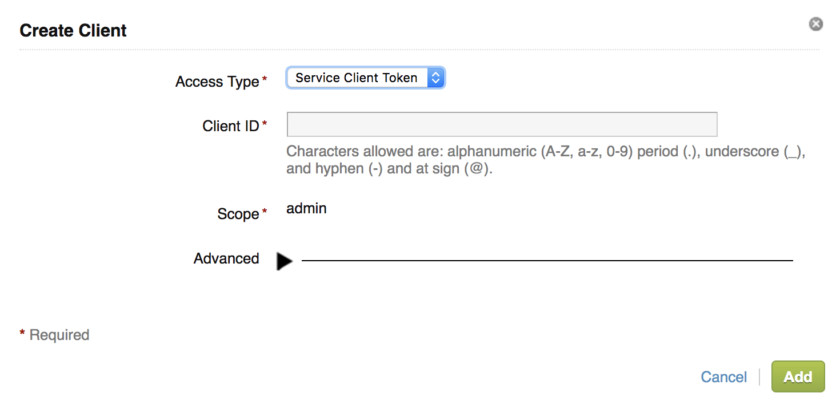Focus the Client ID text field
The height and width of the screenshot is (397, 840).
pyautogui.click(x=502, y=124)
